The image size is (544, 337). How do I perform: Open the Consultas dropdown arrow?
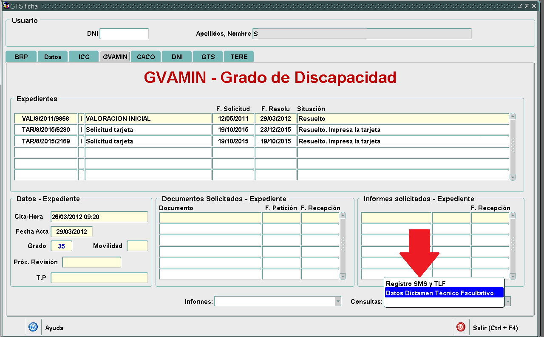click(x=508, y=301)
